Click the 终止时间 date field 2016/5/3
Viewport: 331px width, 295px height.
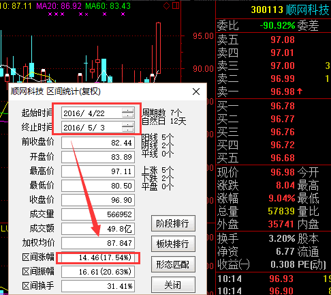pyautogui.click(x=91, y=128)
